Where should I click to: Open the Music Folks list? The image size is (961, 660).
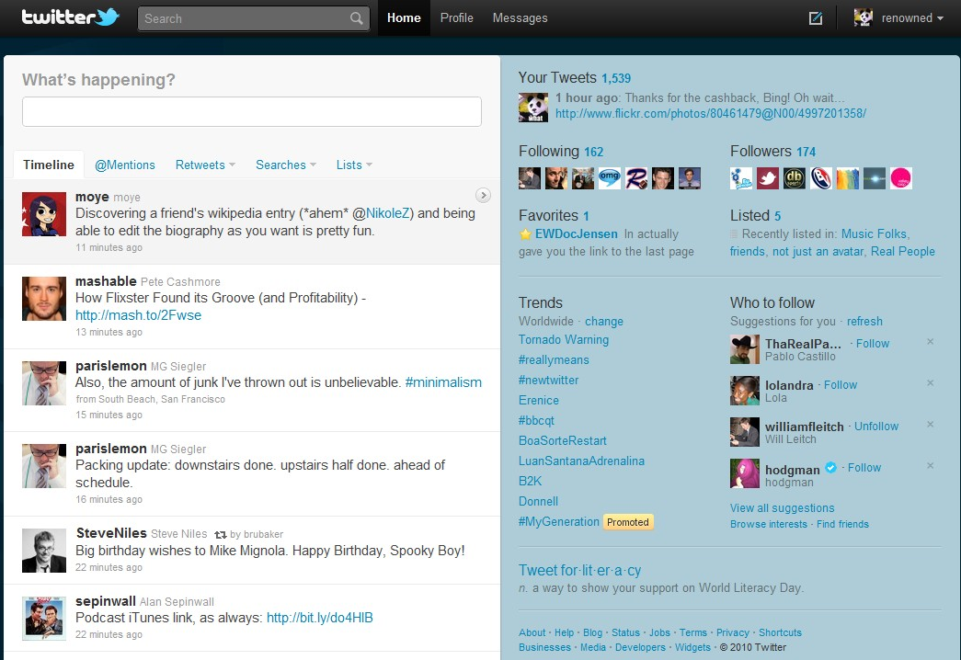click(874, 234)
